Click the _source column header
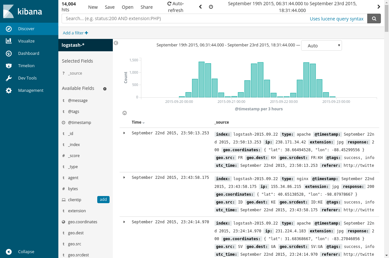This screenshot has height=258, width=389. [222, 122]
